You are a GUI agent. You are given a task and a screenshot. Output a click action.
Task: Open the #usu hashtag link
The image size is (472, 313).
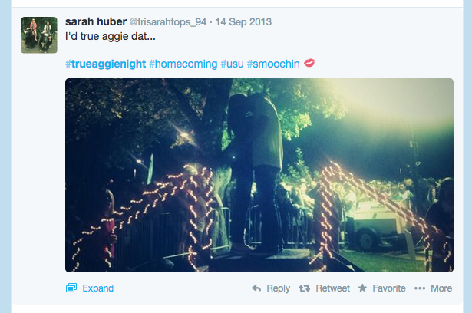click(x=232, y=64)
